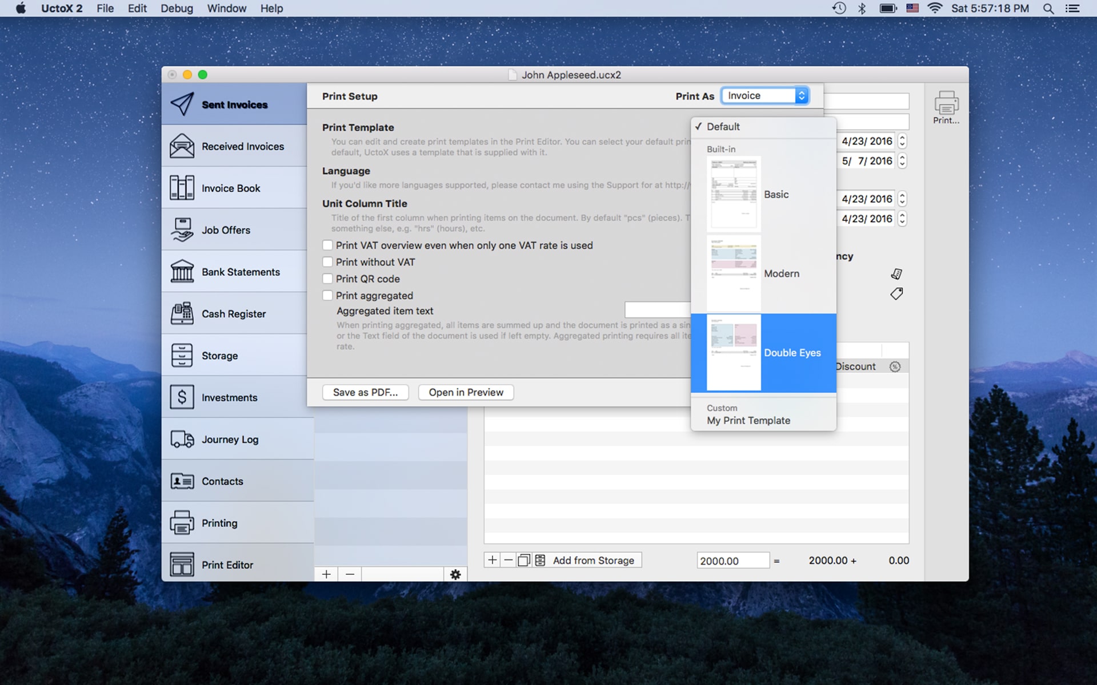
Task: Expand the Print As dropdown menu
Action: tap(765, 95)
